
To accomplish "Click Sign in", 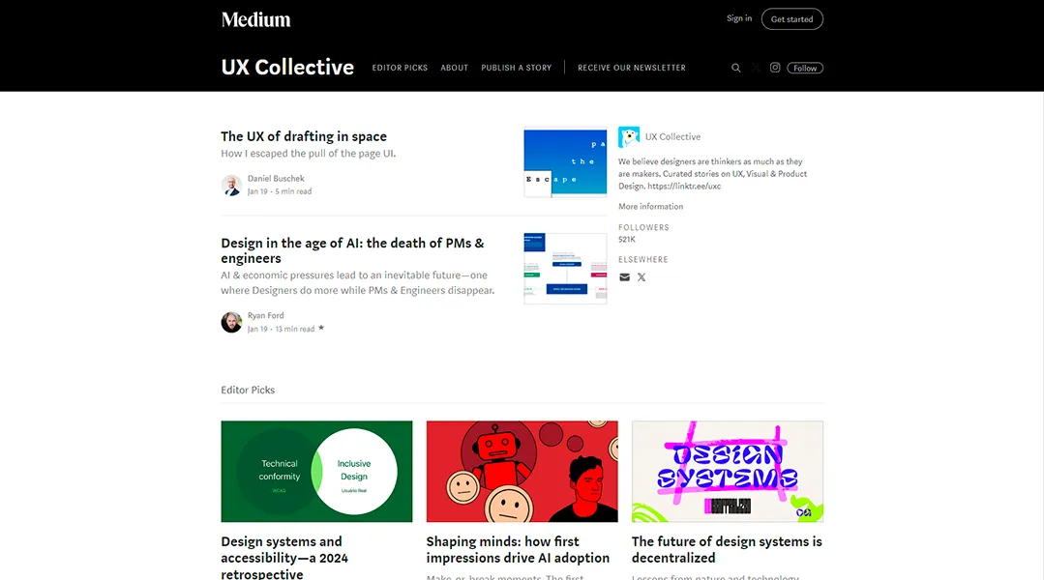I will point(739,18).
